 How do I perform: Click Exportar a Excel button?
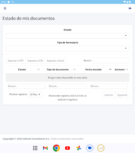[56, 61]
